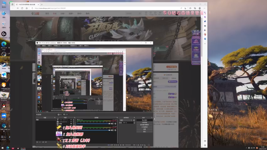Expand the 游戏 games dropdown on Douyu
Screen dimensions: 267x150
[x=79, y=13]
